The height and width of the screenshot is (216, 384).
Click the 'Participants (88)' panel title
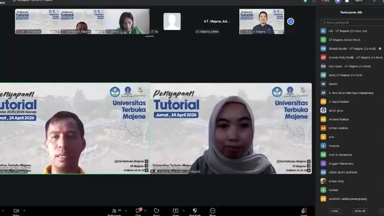[351, 12]
